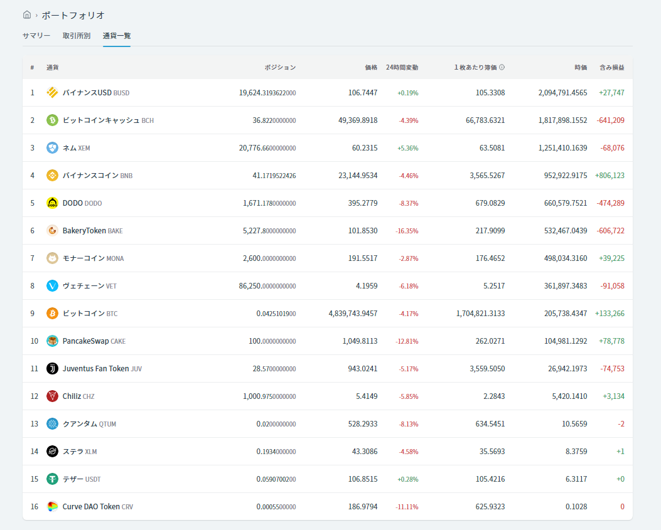Select the 通貨一覧 tab

[x=117, y=36]
